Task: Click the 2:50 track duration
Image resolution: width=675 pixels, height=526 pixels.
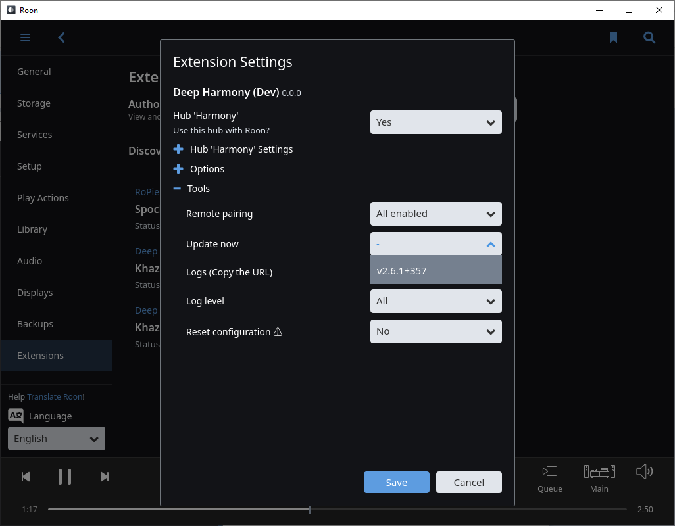Action: point(645,509)
